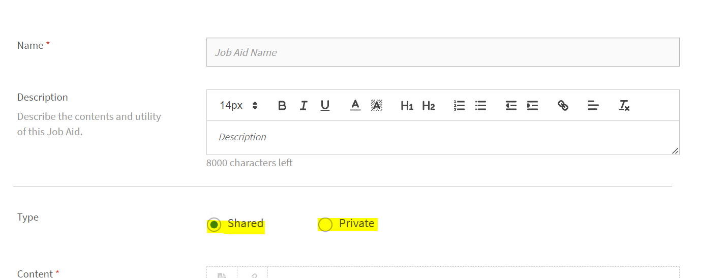Screen dimensions: 726x278
Task: Increase the text indent
Action: tap(532, 106)
